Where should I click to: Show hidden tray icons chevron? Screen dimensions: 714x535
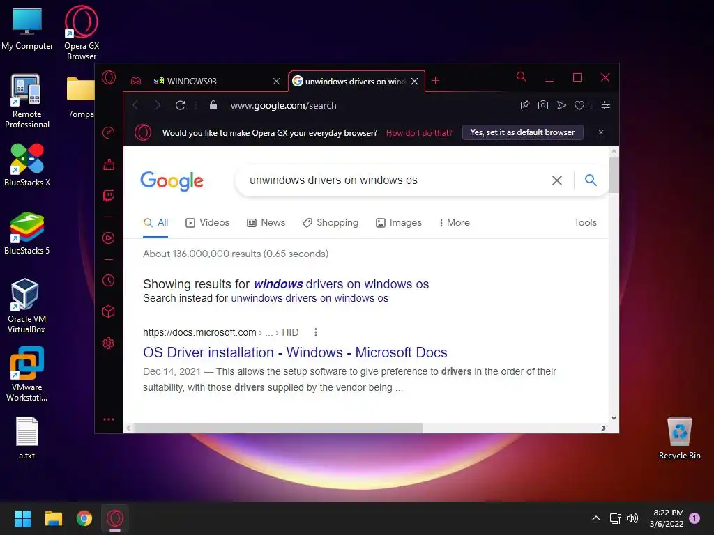click(x=595, y=518)
